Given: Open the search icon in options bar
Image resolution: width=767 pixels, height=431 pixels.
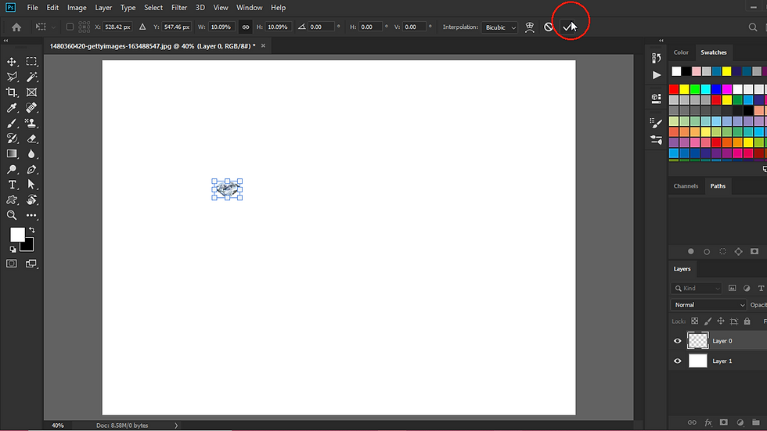Looking at the screenshot, I should pyautogui.click(x=753, y=27).
